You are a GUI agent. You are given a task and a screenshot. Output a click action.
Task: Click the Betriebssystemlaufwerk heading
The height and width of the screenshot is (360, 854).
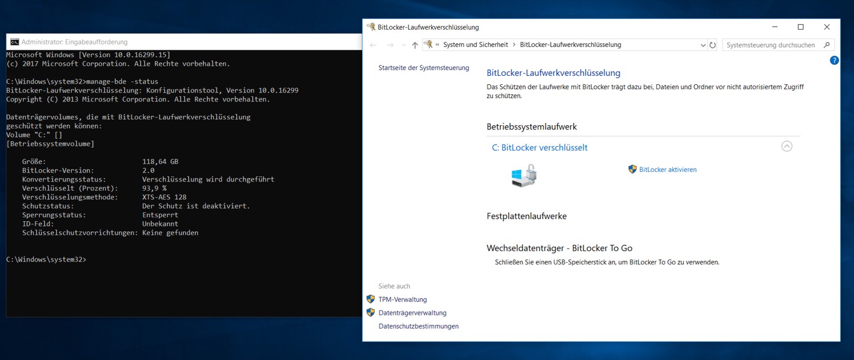[531, 127]
